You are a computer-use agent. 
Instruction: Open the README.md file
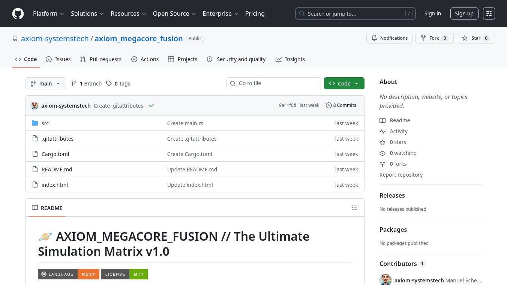(x=57, y=169)
